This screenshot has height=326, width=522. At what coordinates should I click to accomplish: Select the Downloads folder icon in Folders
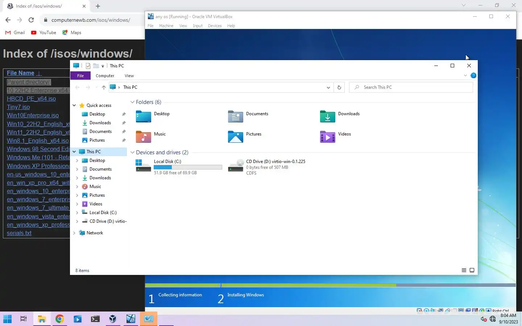tap(327, 117)
